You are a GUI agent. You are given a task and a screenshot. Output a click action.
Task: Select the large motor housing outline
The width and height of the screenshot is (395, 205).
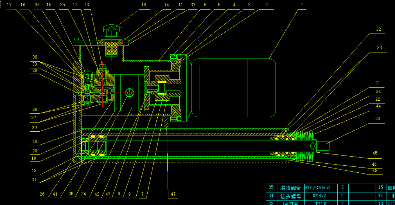click(x=234, y=88)
